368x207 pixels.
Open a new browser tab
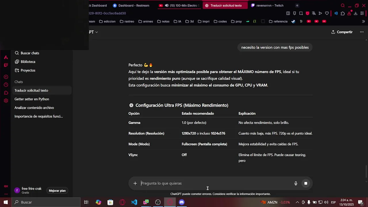click(297, 5)
